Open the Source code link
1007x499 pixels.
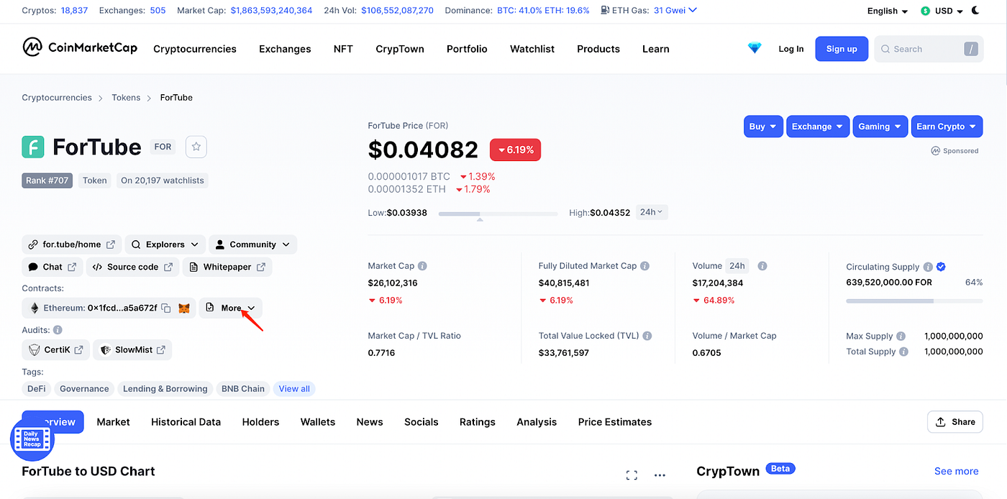133,267
